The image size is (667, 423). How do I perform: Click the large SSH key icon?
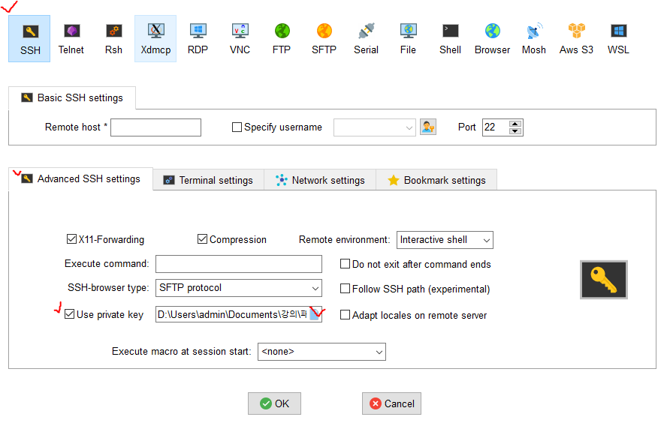604,280
